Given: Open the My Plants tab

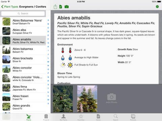Looking at the screenshot, I should pyautogui.click(x=63, y=117).
